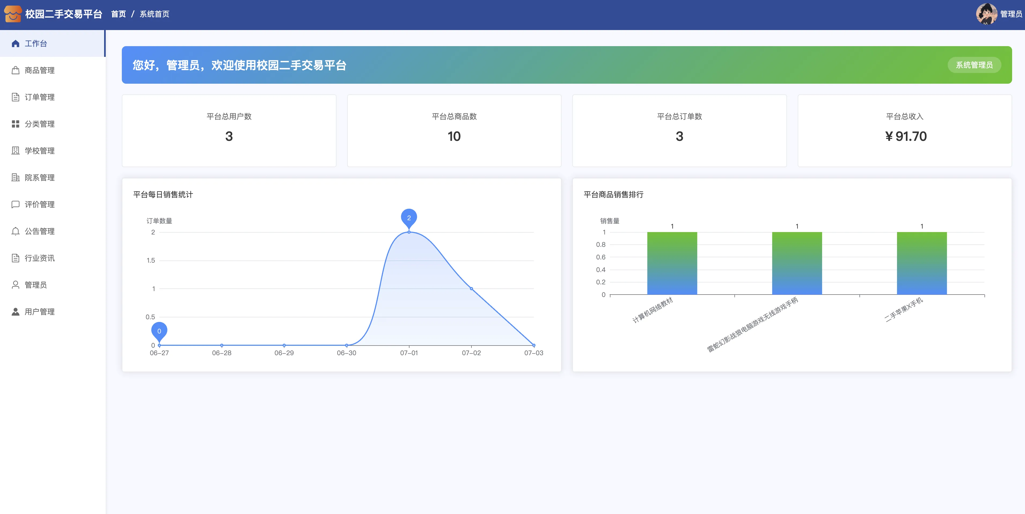Click the 平台总收入 statistics card
The width and height of the screenshot is (1025, 514).
pos(905,130)
